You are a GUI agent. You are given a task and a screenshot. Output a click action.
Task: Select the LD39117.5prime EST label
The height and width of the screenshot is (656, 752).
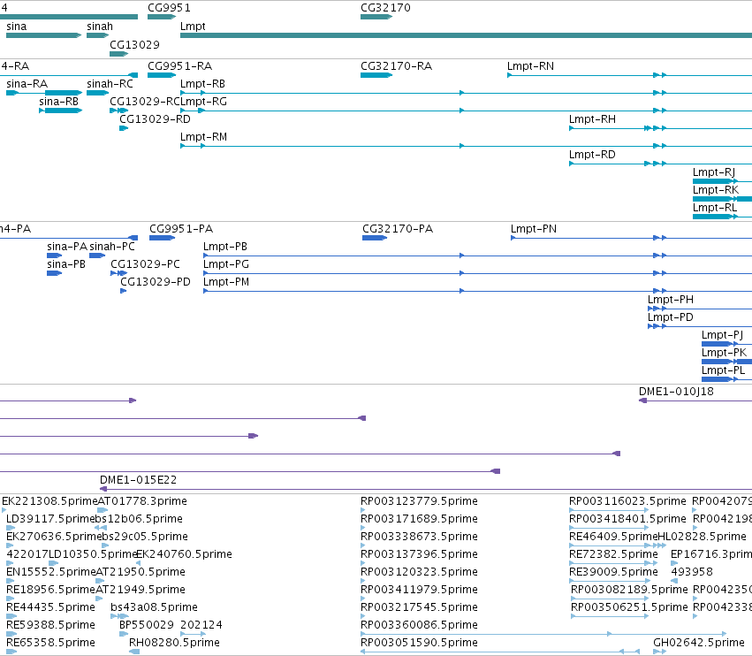[x=50, y=519]
